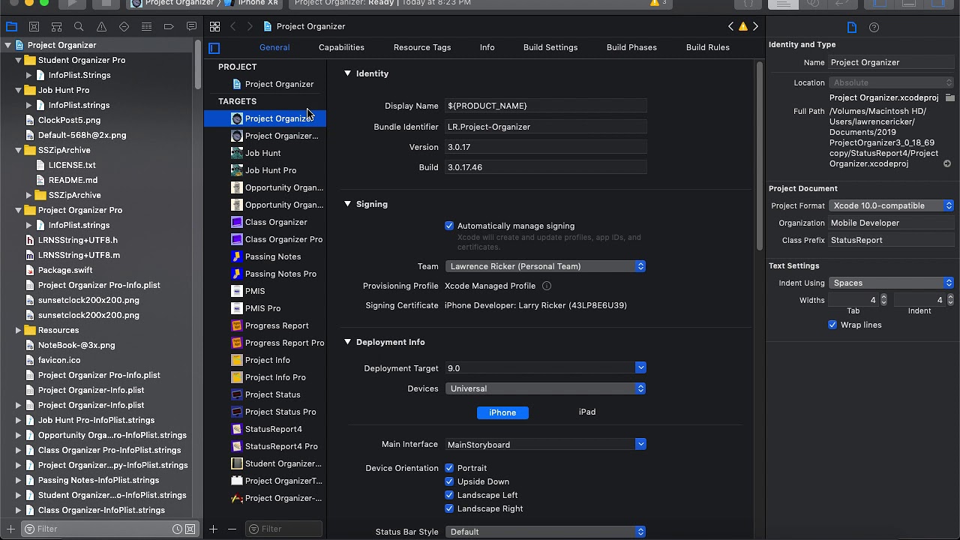Image resolution: width=960 pixels, height=540 pixels.
Task: Open the Debug navigator
Action: tap(146, 26)
